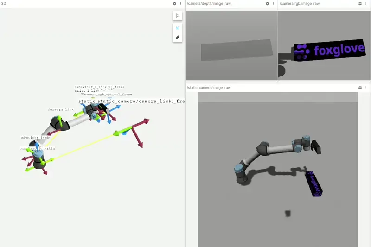Viewport: 371px width, 247px height.
Task: Open the depth image panel's three-dot menu
Action: tap(273, 3)
